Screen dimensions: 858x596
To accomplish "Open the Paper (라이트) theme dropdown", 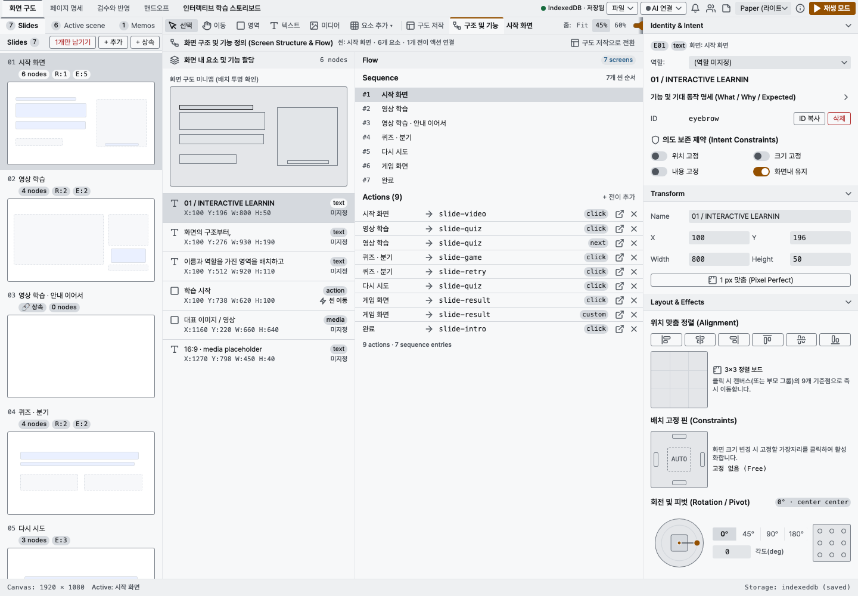I will (764, 8).
